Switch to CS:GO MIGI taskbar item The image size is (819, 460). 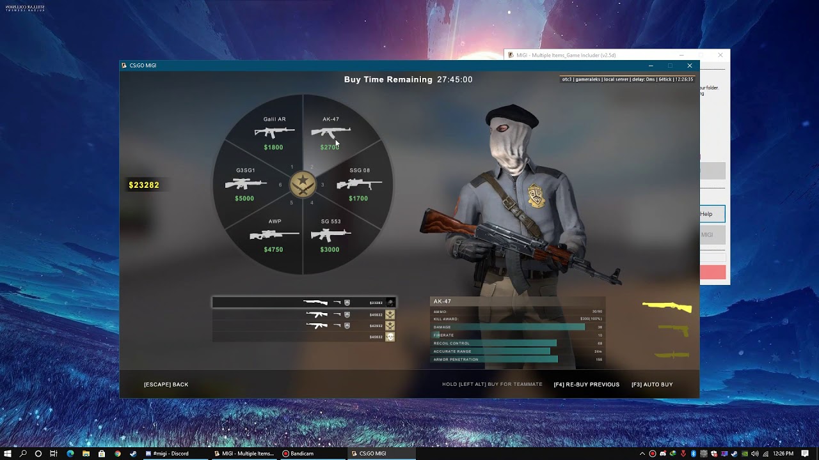point(383,454)
